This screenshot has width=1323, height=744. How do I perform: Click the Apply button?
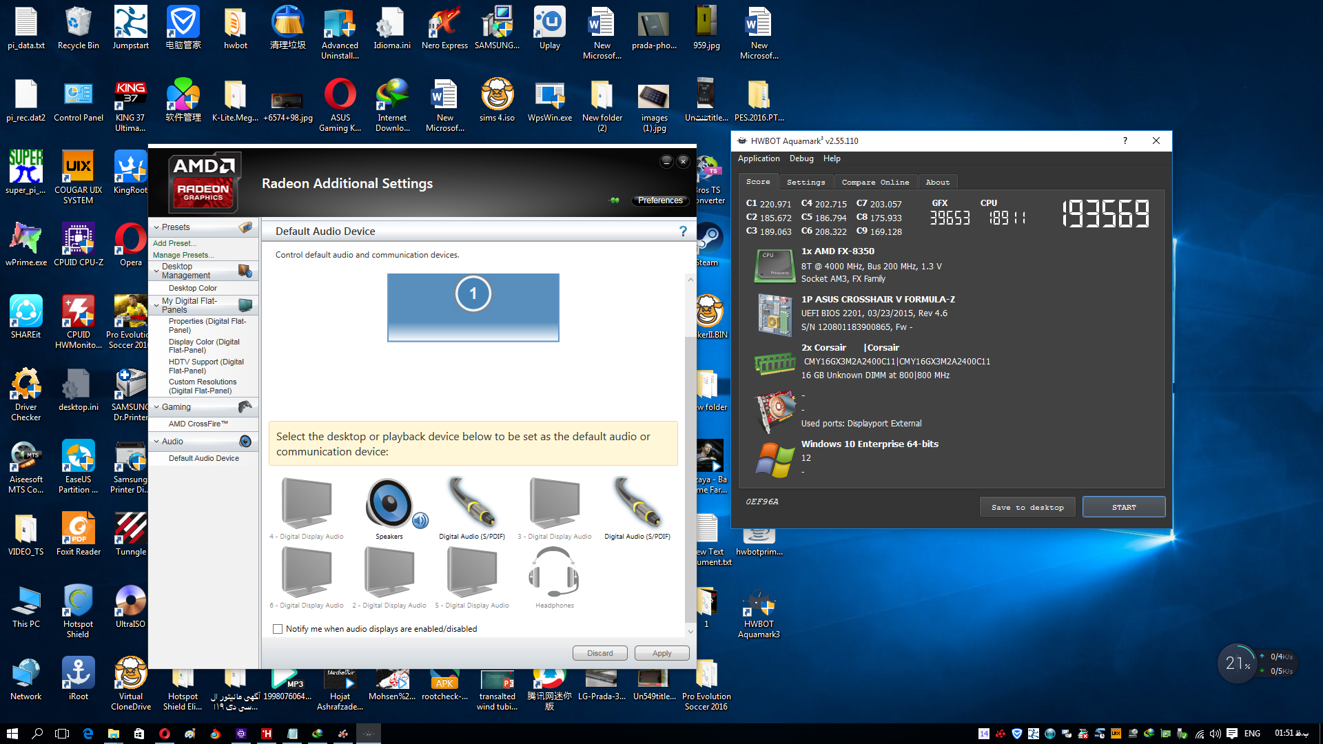point(661,653)
